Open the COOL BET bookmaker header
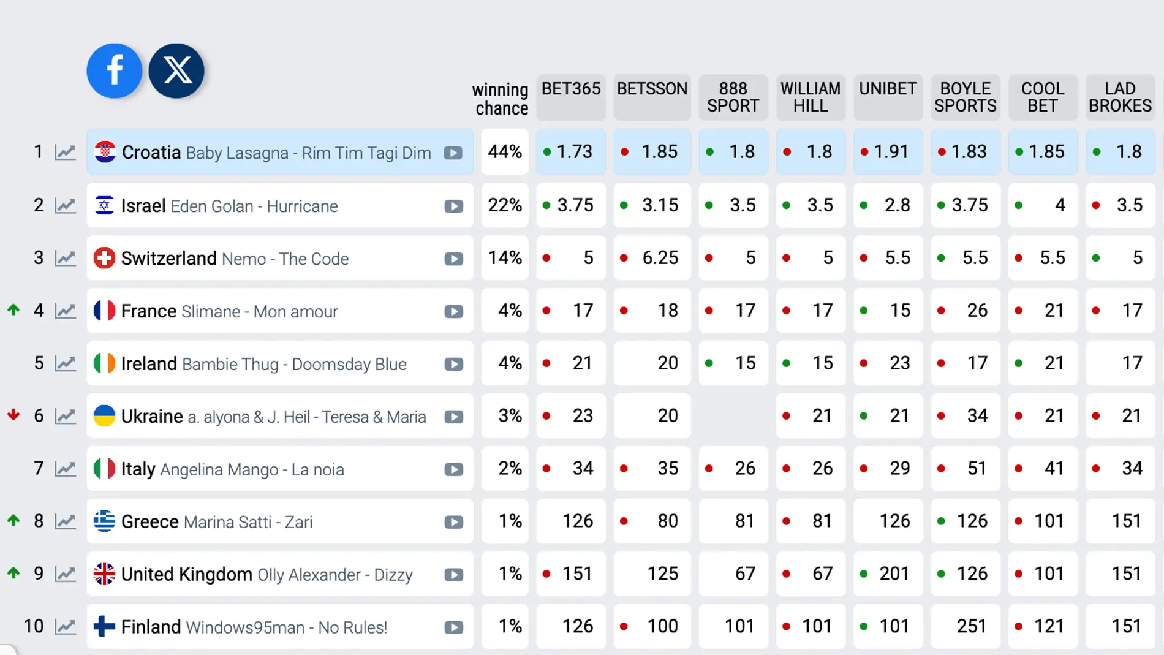 (x=1042, y=97)
